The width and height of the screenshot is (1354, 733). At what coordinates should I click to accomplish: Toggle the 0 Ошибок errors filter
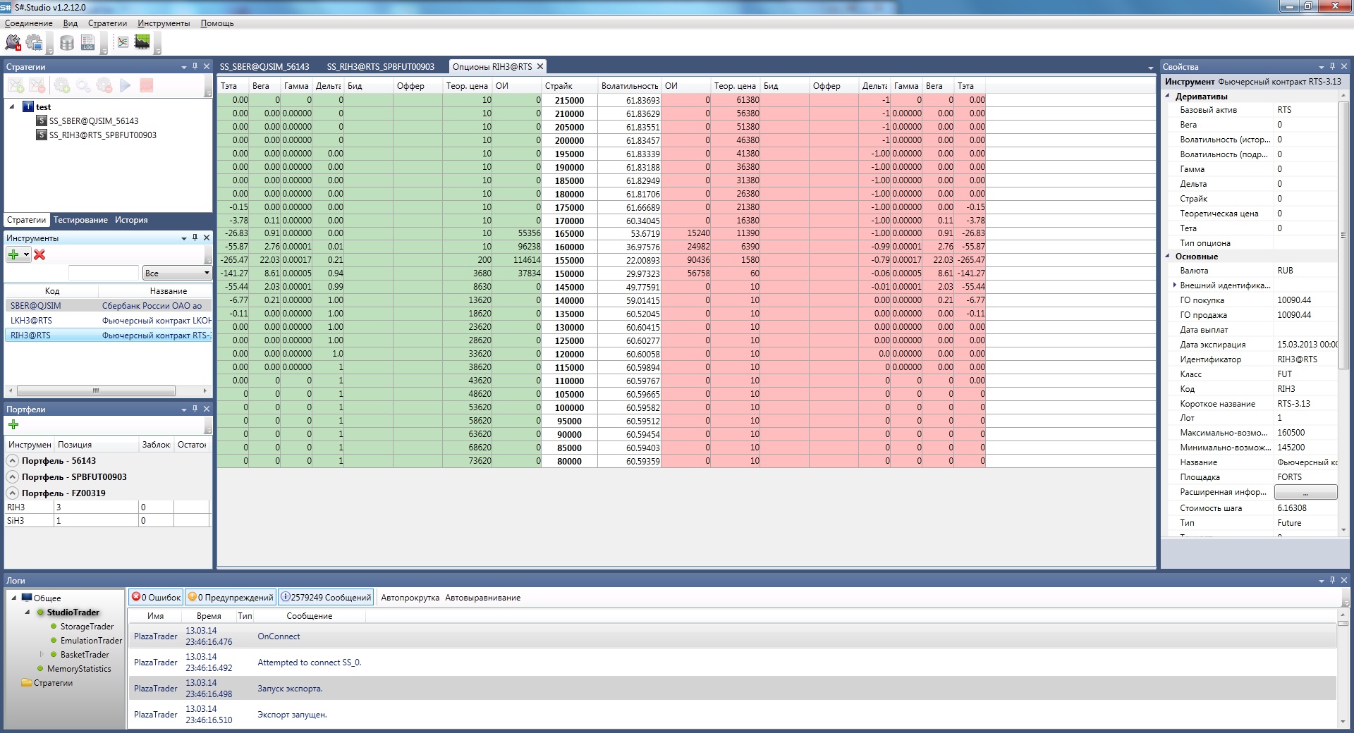click(156, 598)
